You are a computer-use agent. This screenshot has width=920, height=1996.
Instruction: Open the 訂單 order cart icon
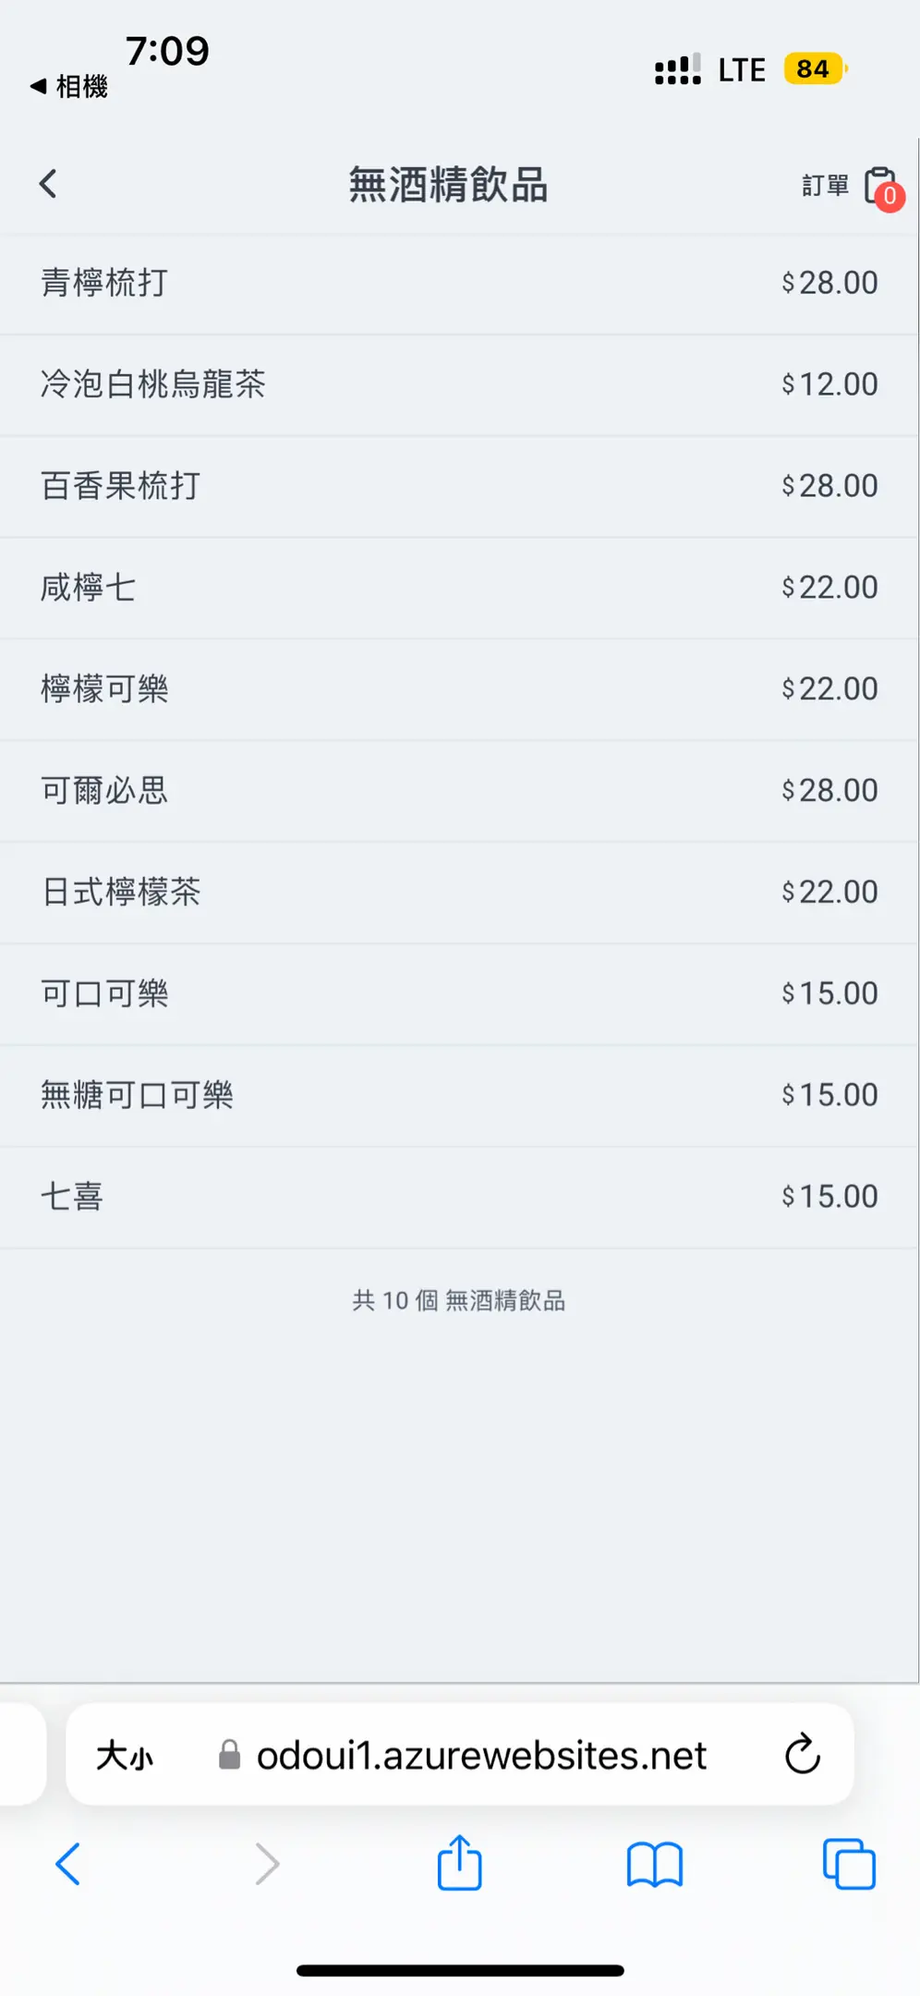(879, 186)
